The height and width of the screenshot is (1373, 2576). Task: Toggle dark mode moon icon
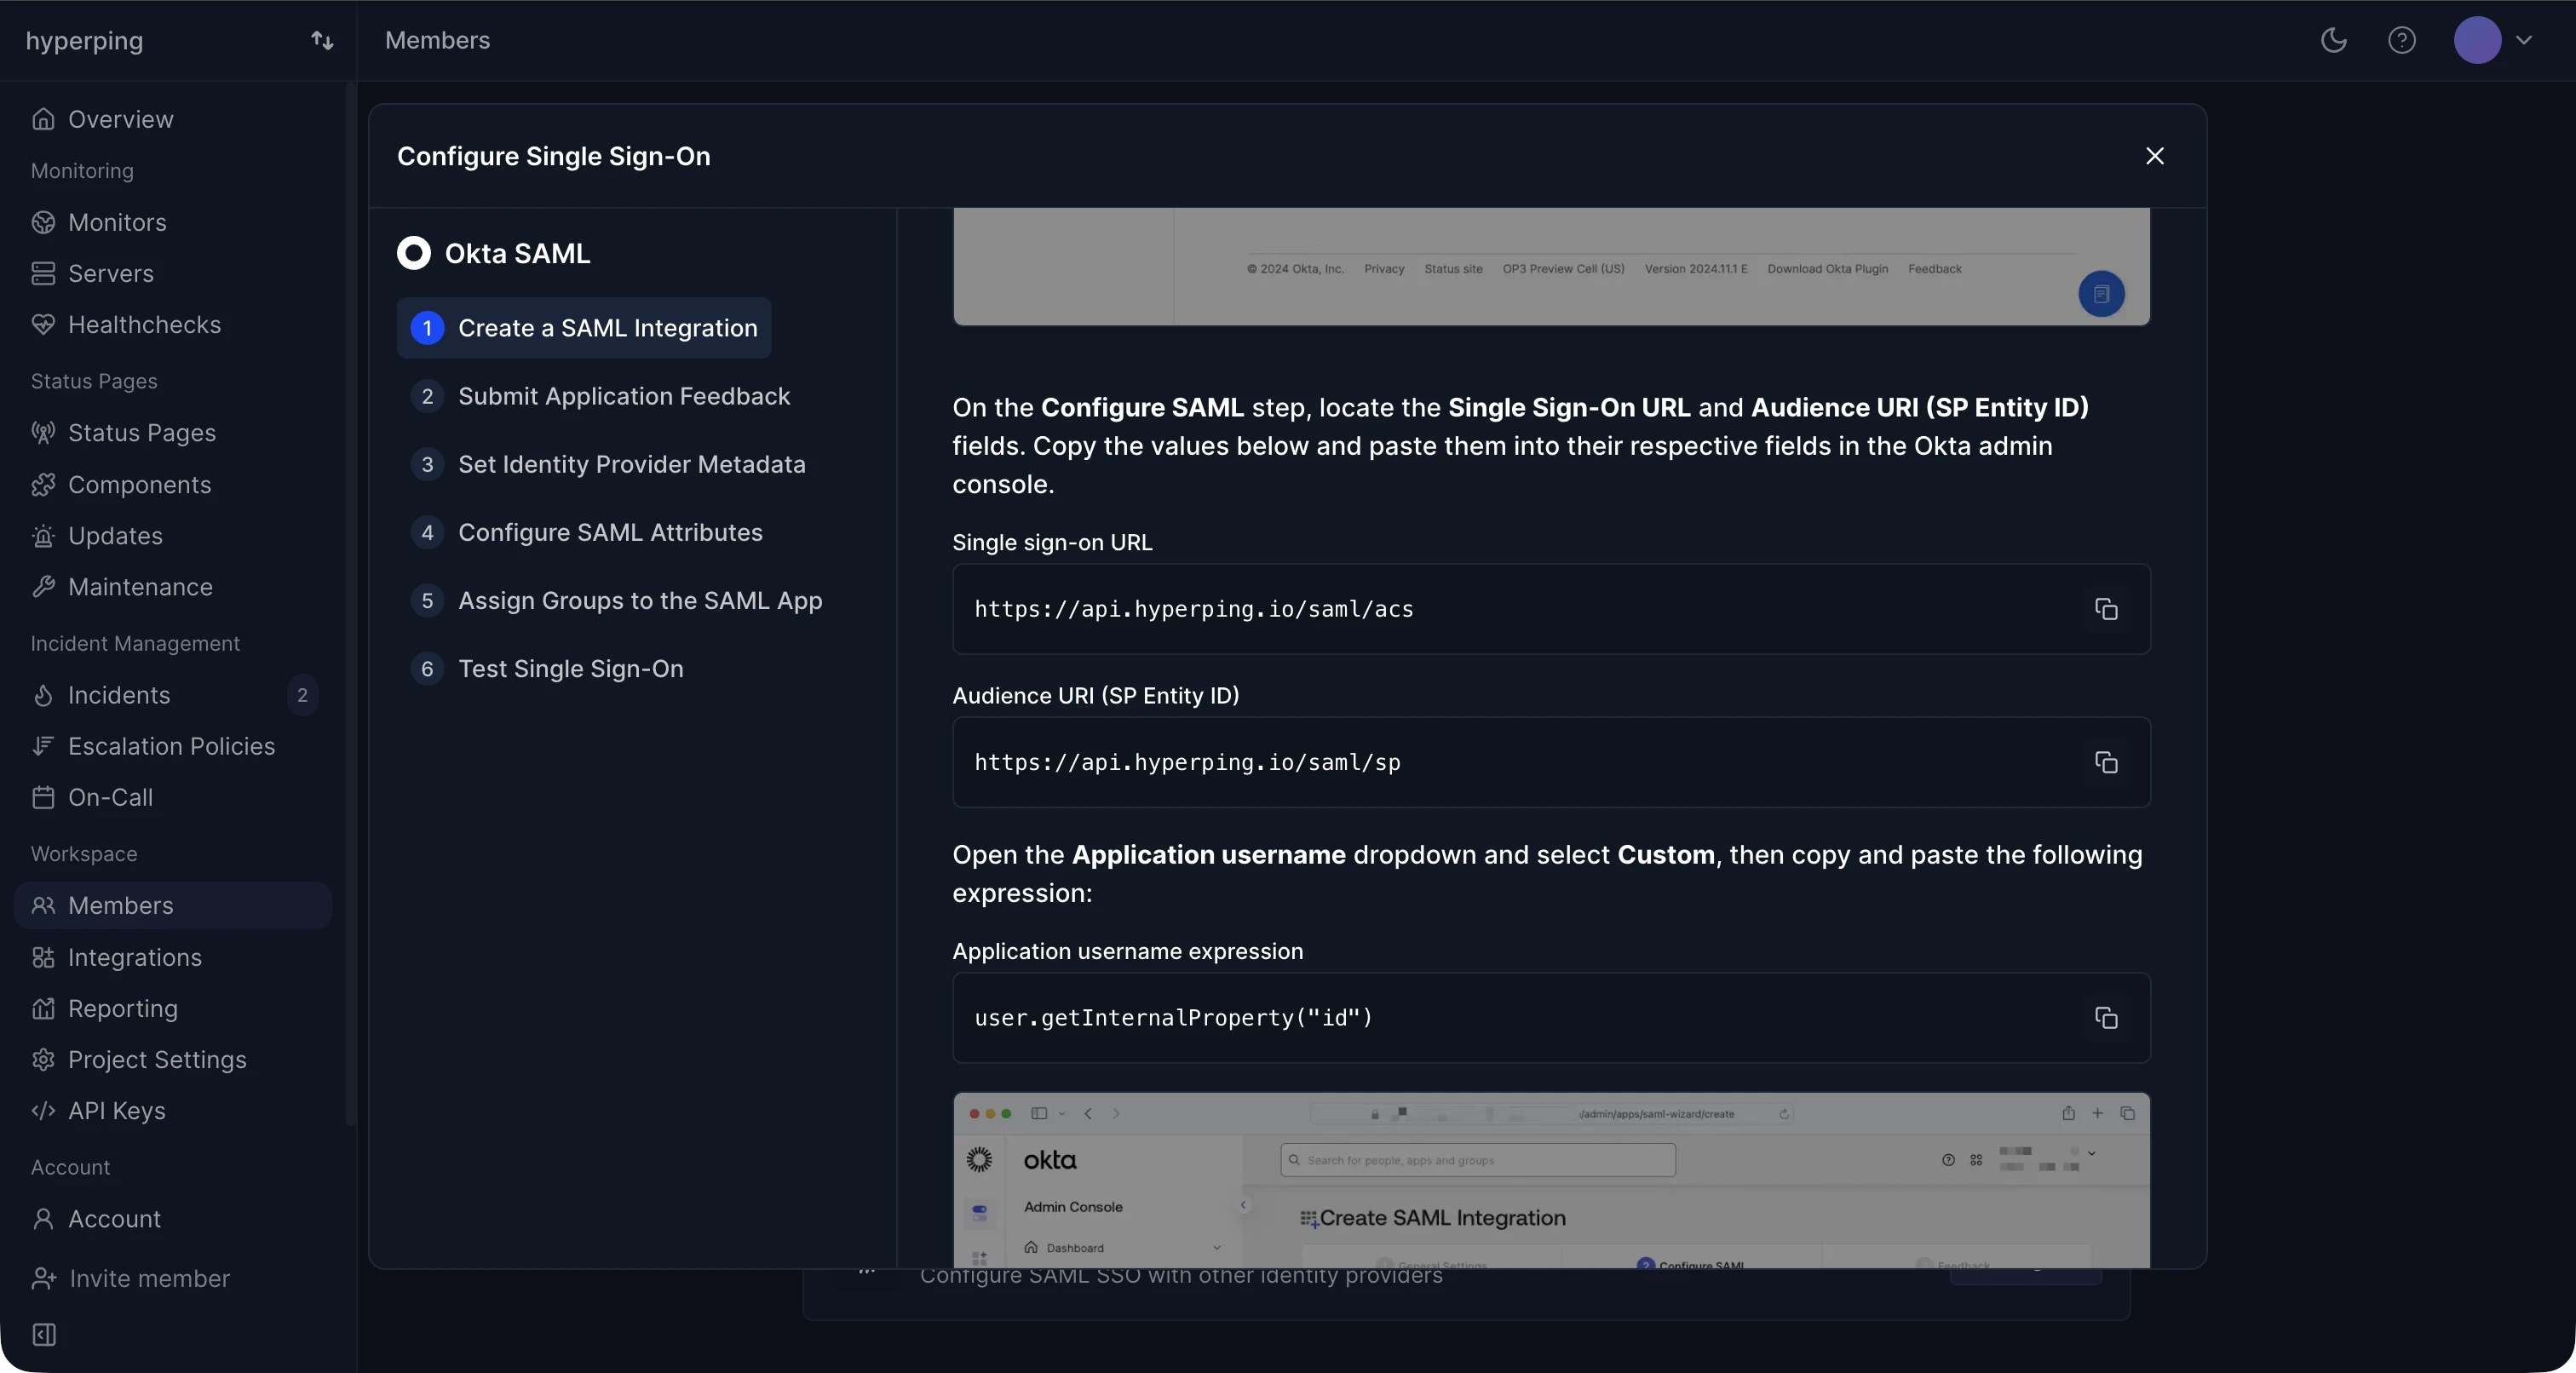click(x=2333, y=40)
